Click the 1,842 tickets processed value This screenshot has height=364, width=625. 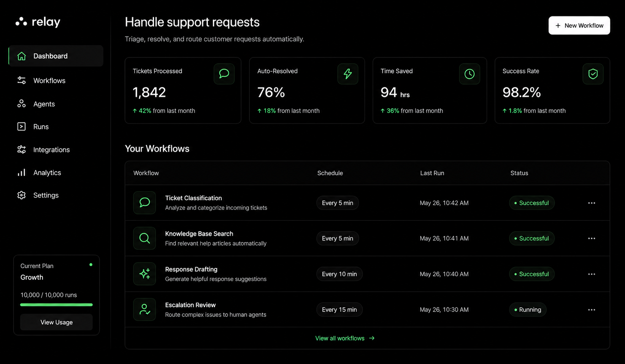[x=149, y=92]
